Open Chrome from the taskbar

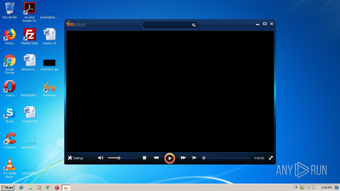click(x=48, y=188)
